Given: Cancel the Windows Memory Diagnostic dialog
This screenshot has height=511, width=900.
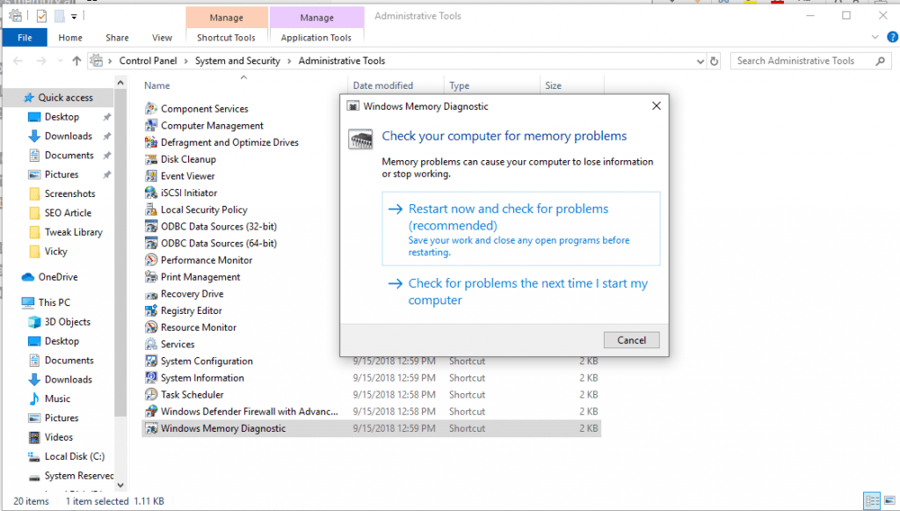Looking at the screenshot, I should tap(631, 339).
